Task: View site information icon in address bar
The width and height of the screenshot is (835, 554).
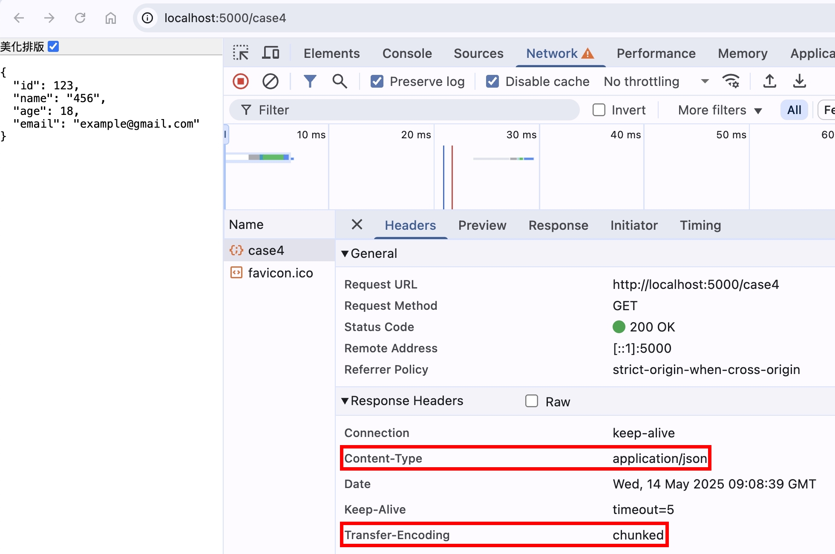Action: 147,18
